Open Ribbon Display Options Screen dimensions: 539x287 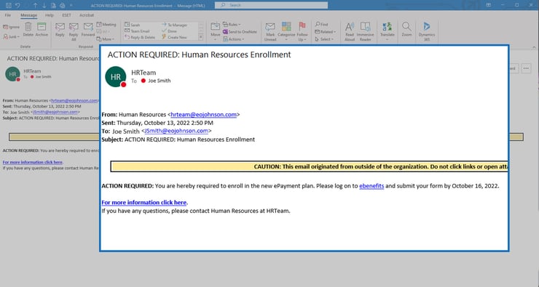488,5
